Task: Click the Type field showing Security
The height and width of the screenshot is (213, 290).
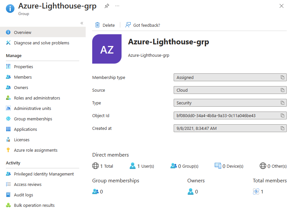Action: tap(230, 103)
